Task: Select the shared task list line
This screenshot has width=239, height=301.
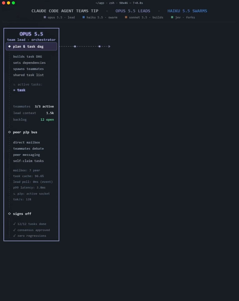Action: pyautogui.click(x=28, y=75)
